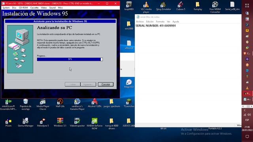Click Windows Start button in taskbar
This screenshot has height=142, width=253.
tap(247, 6)
